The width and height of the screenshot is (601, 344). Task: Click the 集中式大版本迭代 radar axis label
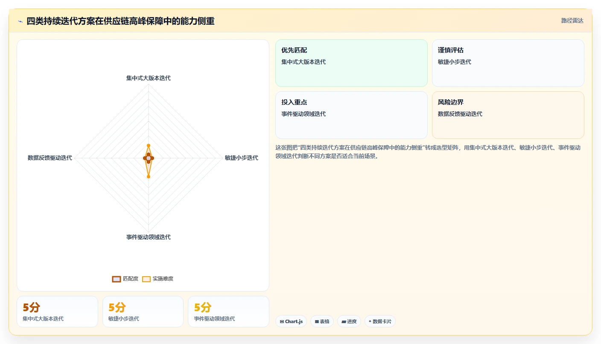tap(149, 78)
